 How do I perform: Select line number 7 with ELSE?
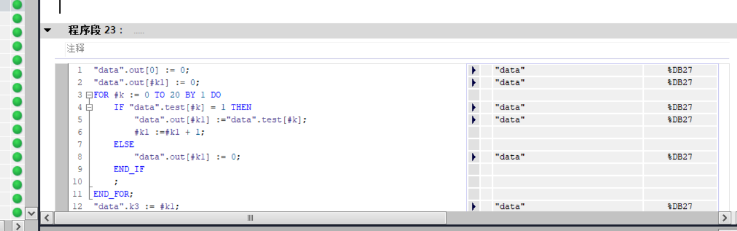click(x=79, y=145)
